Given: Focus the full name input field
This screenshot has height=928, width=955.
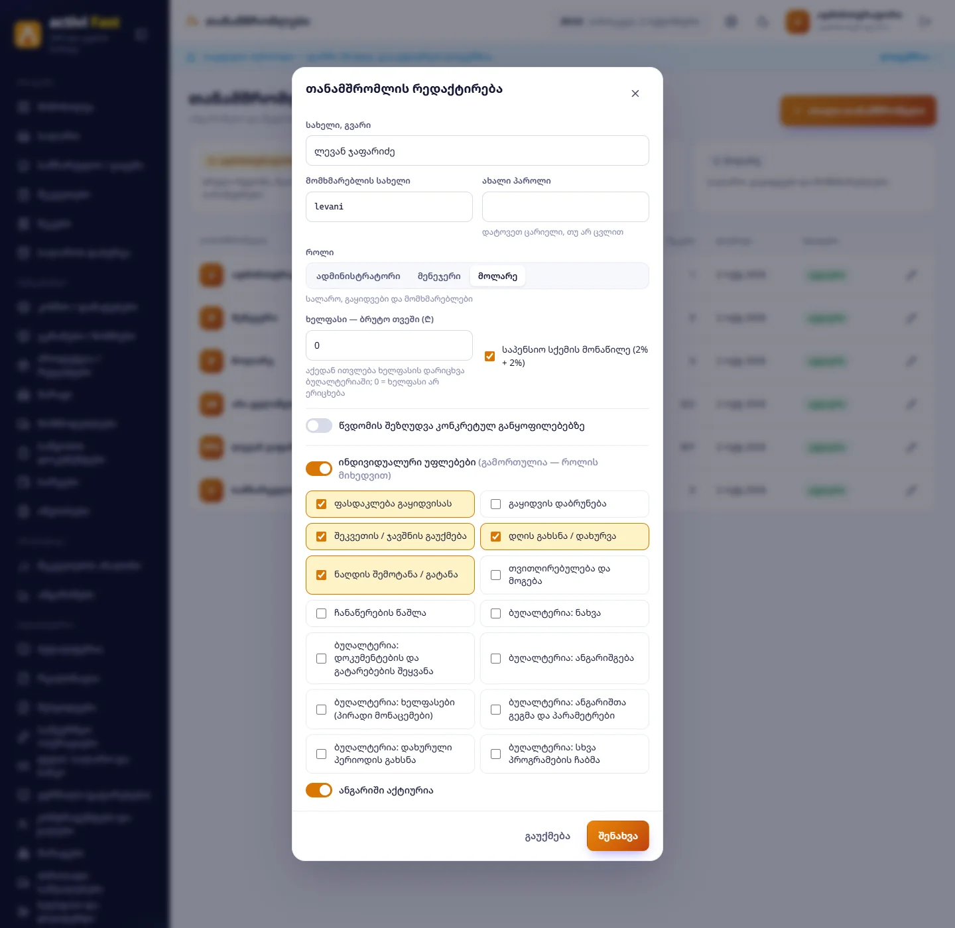Looking at the screenshot, I should (477, 150).
